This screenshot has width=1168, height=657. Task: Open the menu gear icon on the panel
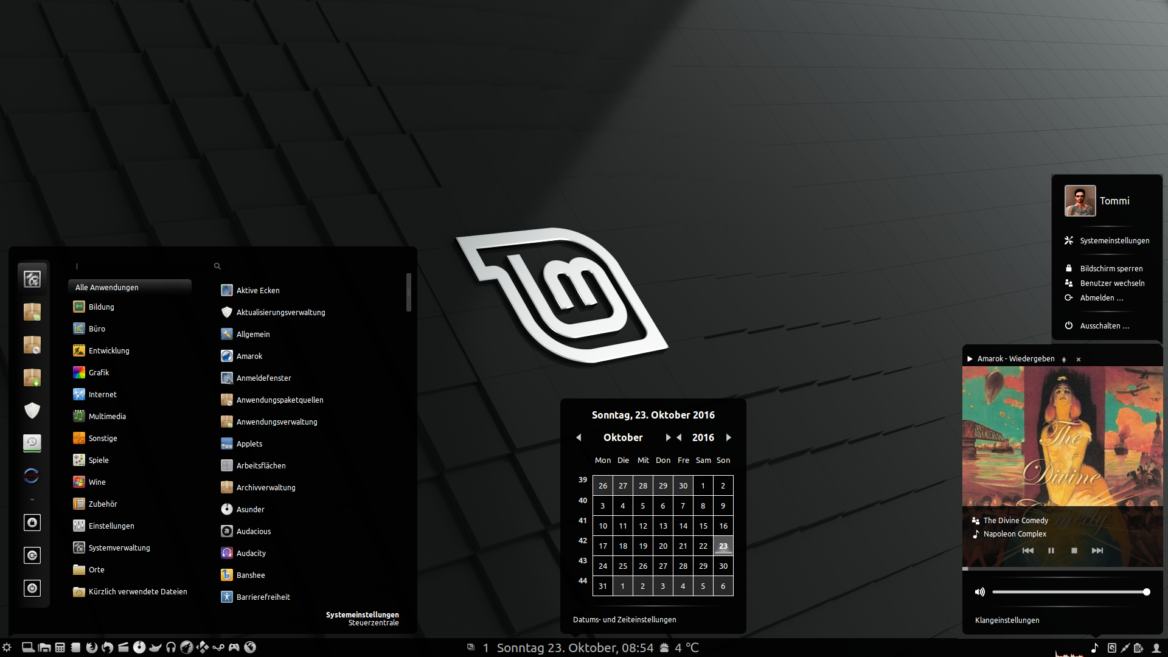[7, 647]
